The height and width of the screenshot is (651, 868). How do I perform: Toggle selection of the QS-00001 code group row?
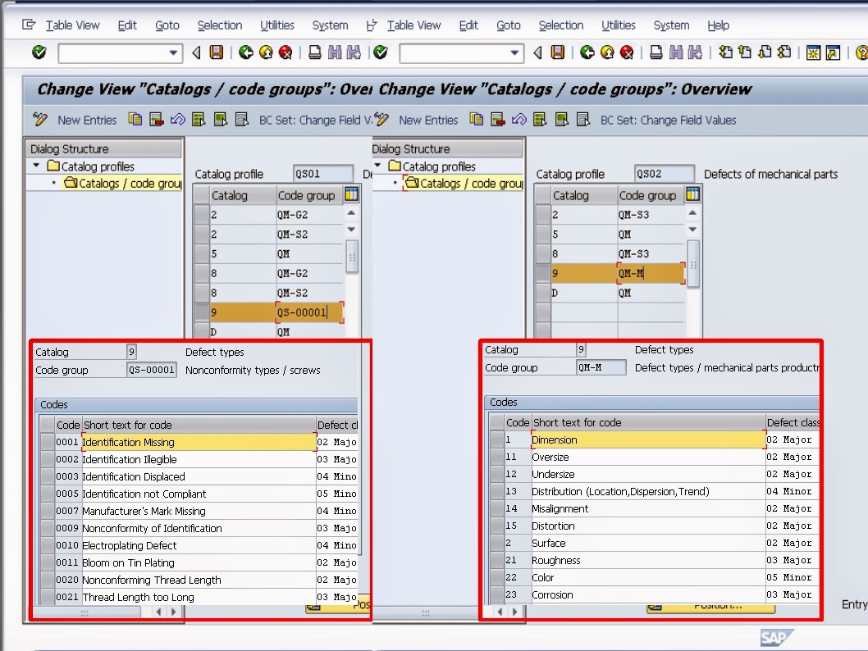tap(199, 312)
